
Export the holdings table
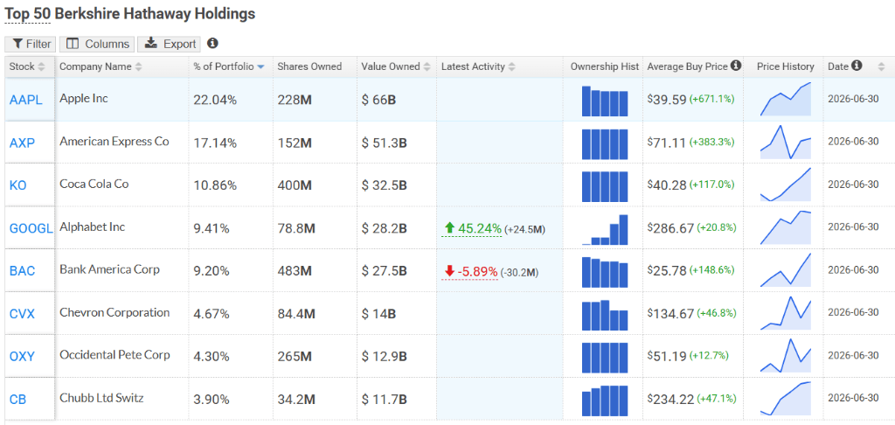tap(170, 44)
